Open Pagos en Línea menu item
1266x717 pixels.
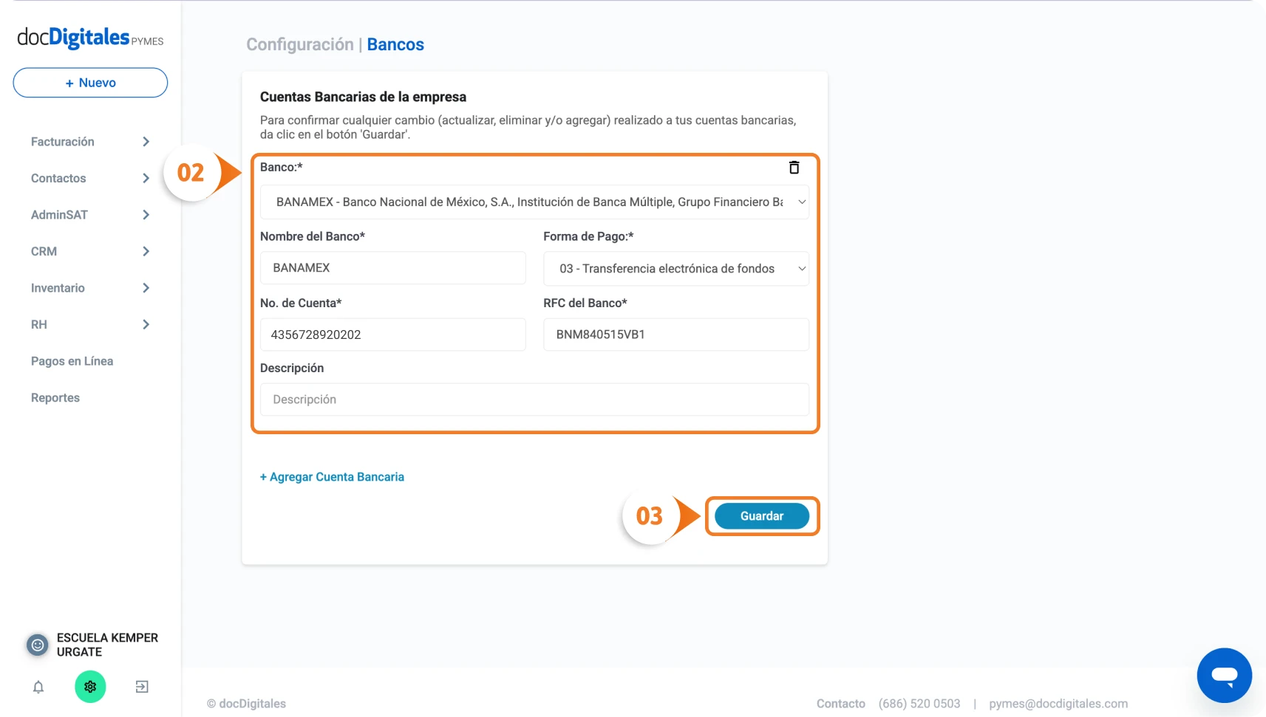click(72, 361)
